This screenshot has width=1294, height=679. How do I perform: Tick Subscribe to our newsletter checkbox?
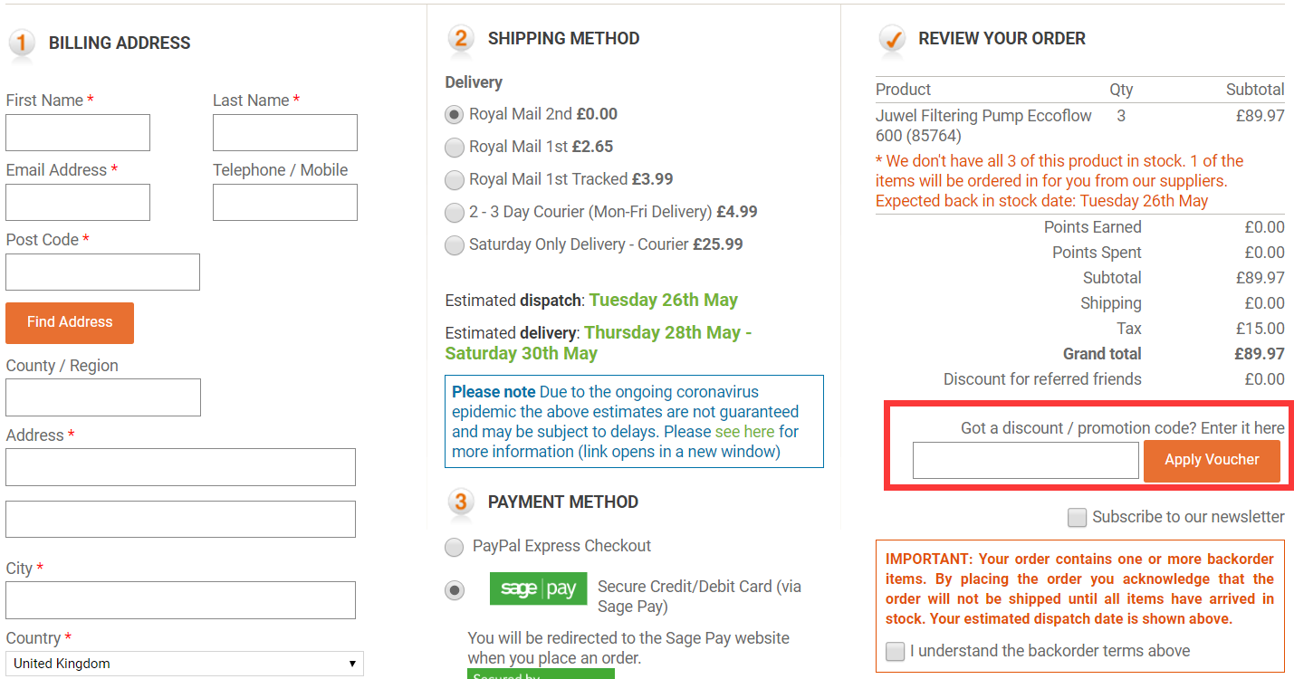[1077, 518]
